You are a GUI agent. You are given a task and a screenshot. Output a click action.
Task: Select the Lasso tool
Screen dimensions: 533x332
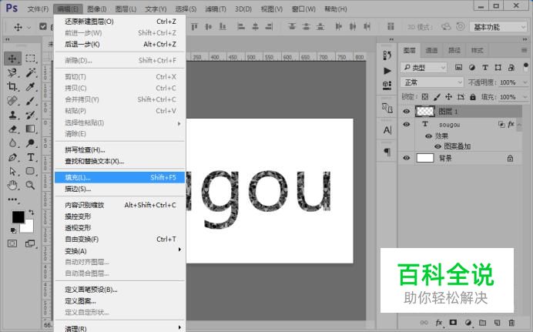click(12, 72)
